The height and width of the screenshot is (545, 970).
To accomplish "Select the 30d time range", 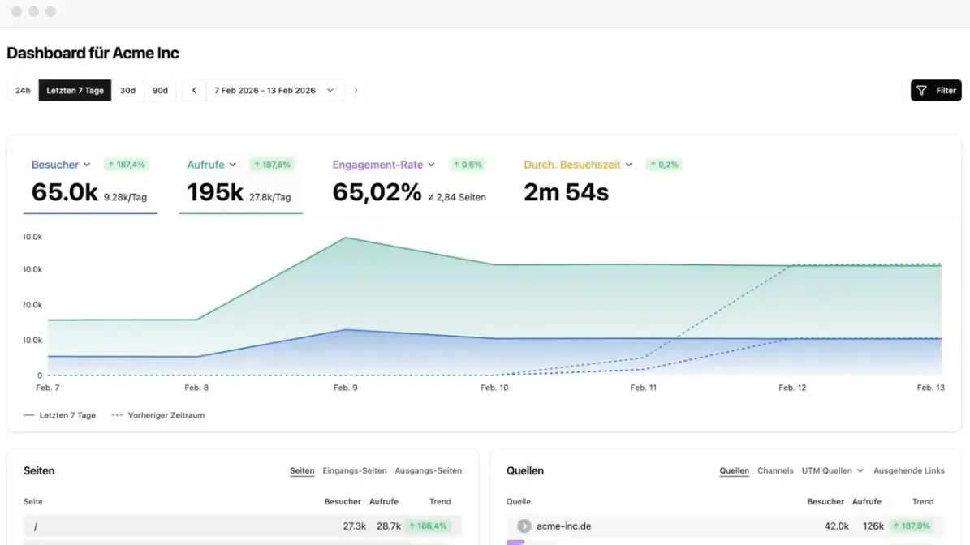I will pos(127,90).
